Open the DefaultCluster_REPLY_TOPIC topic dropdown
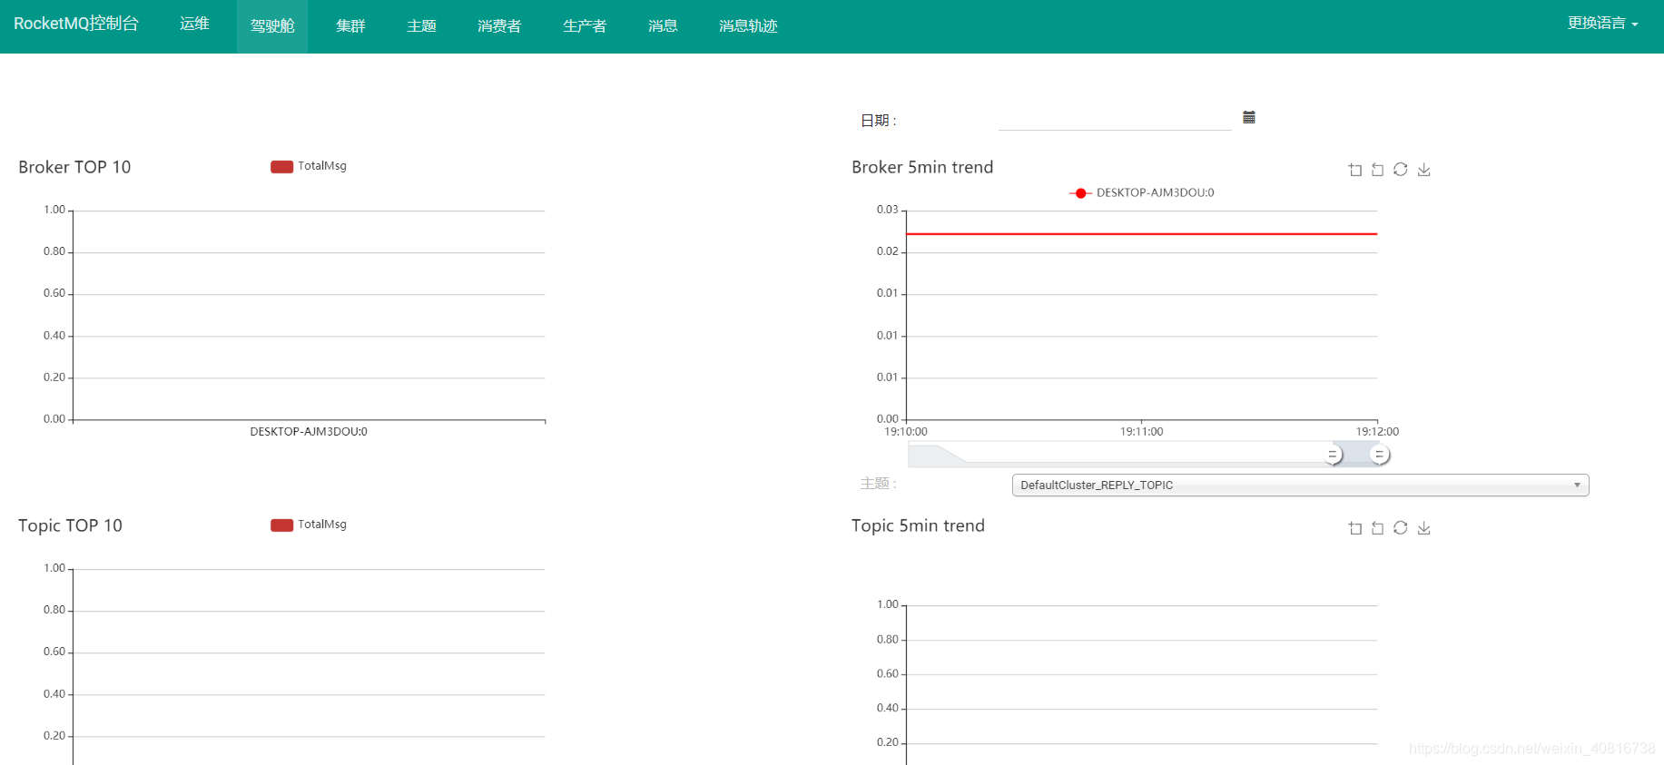Viewport: 1664px width, 765px height. point(1300,485)
